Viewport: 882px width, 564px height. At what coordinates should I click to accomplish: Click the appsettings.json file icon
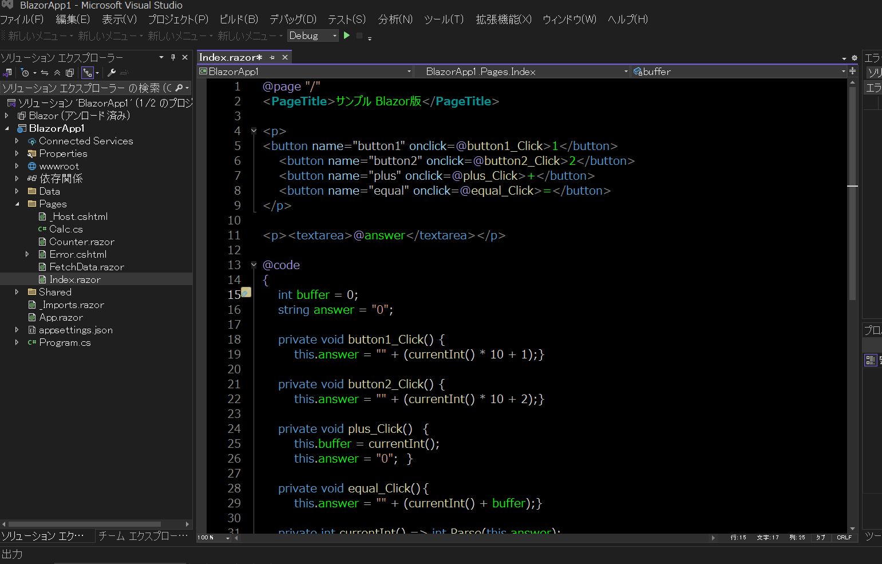[x=32, y=330]
